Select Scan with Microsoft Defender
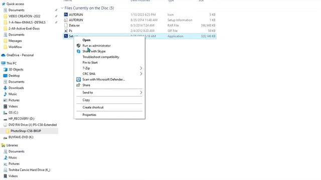The width and height of the screenshot is (321, 180). pyautogui.click(x=104, y=79)
